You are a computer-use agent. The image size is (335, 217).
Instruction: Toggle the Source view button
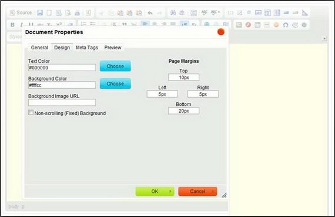point(21,12)
